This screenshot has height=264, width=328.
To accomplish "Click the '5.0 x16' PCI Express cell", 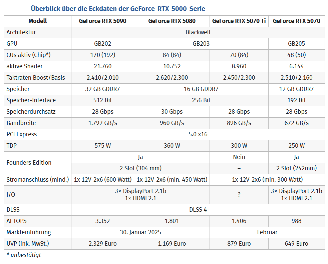I will (x=198, y=134).
